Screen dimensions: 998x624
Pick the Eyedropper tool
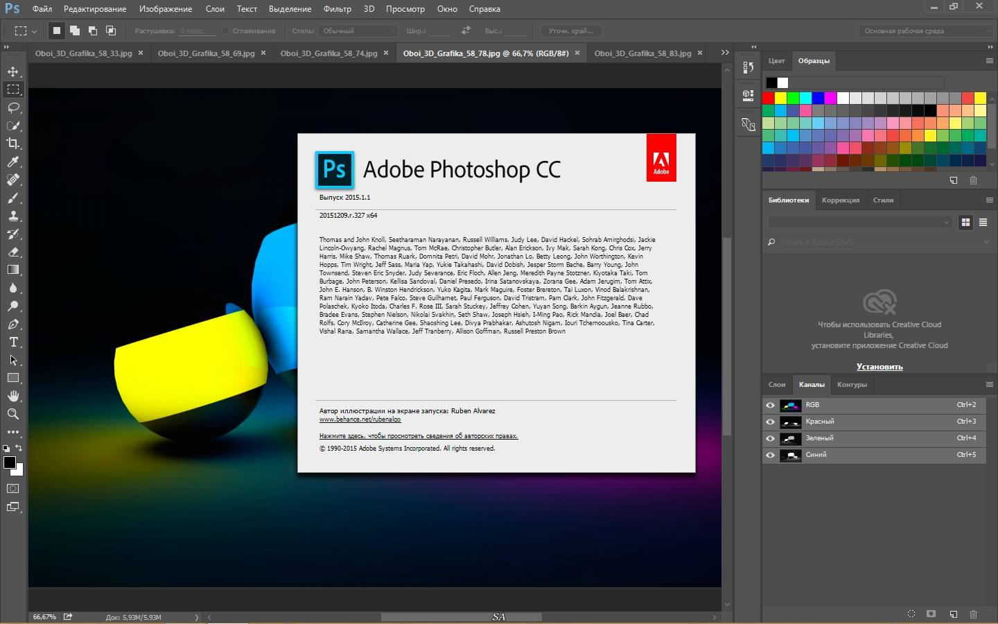(x=13, y=162)
